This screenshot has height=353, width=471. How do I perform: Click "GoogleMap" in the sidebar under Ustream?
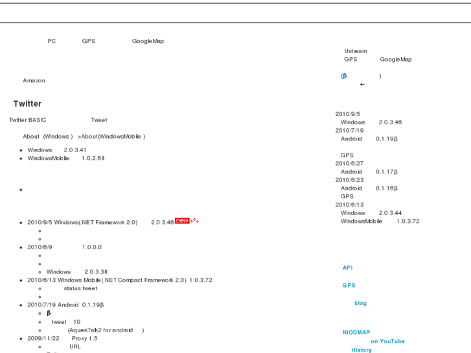[x=396, y=60]
